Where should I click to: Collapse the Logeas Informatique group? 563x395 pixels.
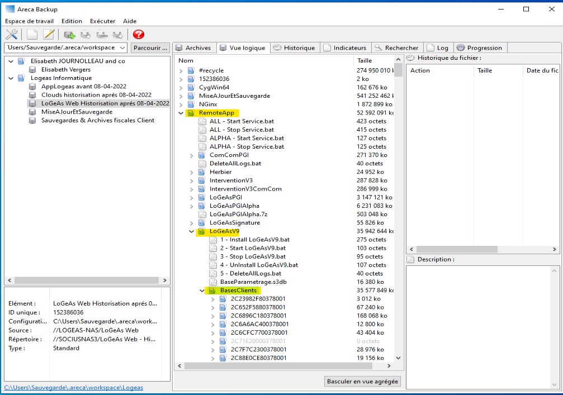tap(11, 78)
